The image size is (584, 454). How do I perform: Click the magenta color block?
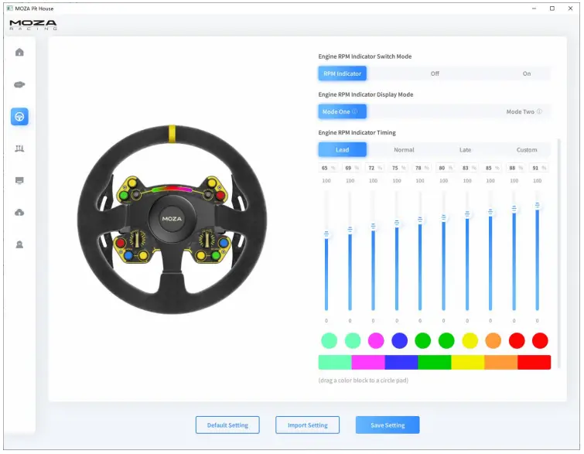tap(368, 362)
